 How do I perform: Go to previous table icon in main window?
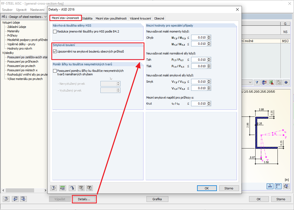point(15,199)
